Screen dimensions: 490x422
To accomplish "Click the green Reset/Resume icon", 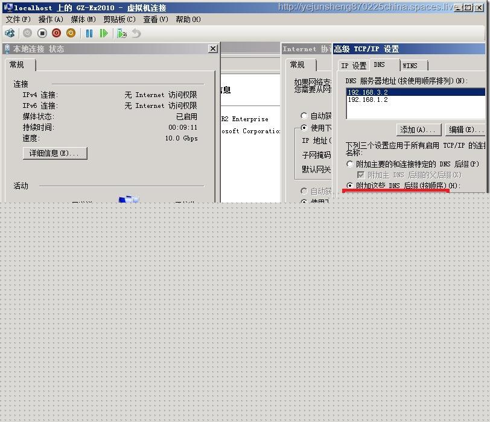I will pyautogui.click(x=103, y=33).
